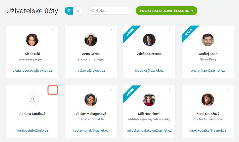This screenshot has width=239, height=142.
Task: Click Přidat další uživatelské účty button
Action: pyautogui.click(x=166, y=11)
